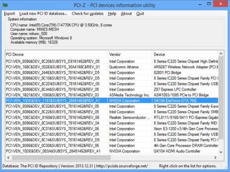The image size is (230, 172).
Task: Maximize the PCI-Z window
Action: point(209,4)
